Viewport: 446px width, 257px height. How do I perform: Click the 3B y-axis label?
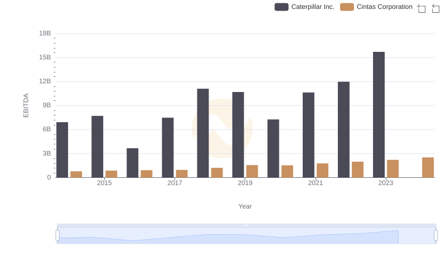[x=47, y=153]
